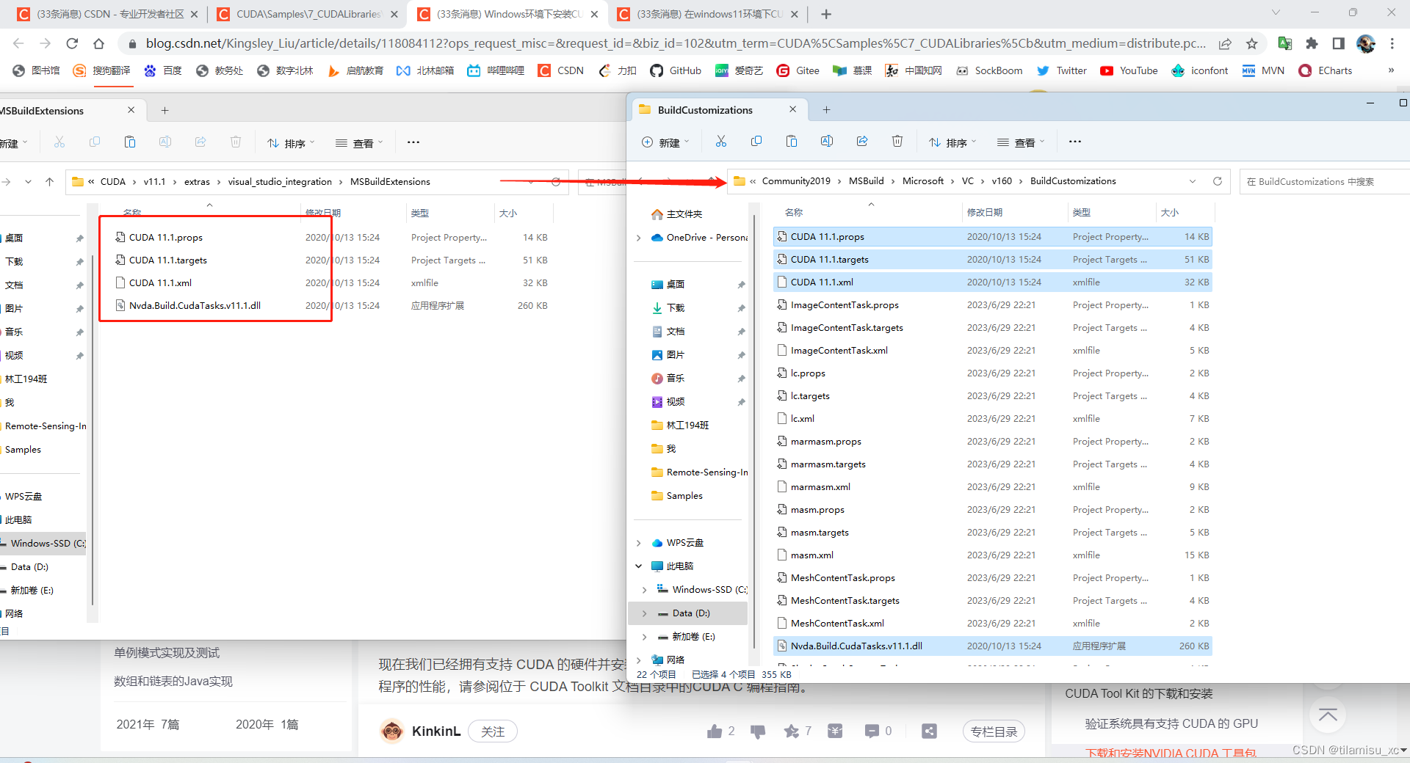Add a new tab in BuildCustomizations explorer window

pos(826,110)
